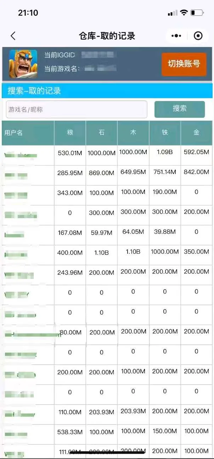
Task: Tap the game avatar icon
Action: pyautogui.click(x=23, y=64)
